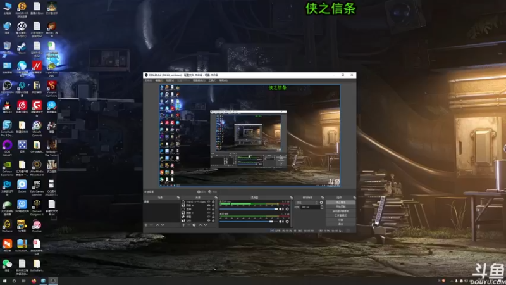Select the QQ penguin desktop icon

[7, 107]
